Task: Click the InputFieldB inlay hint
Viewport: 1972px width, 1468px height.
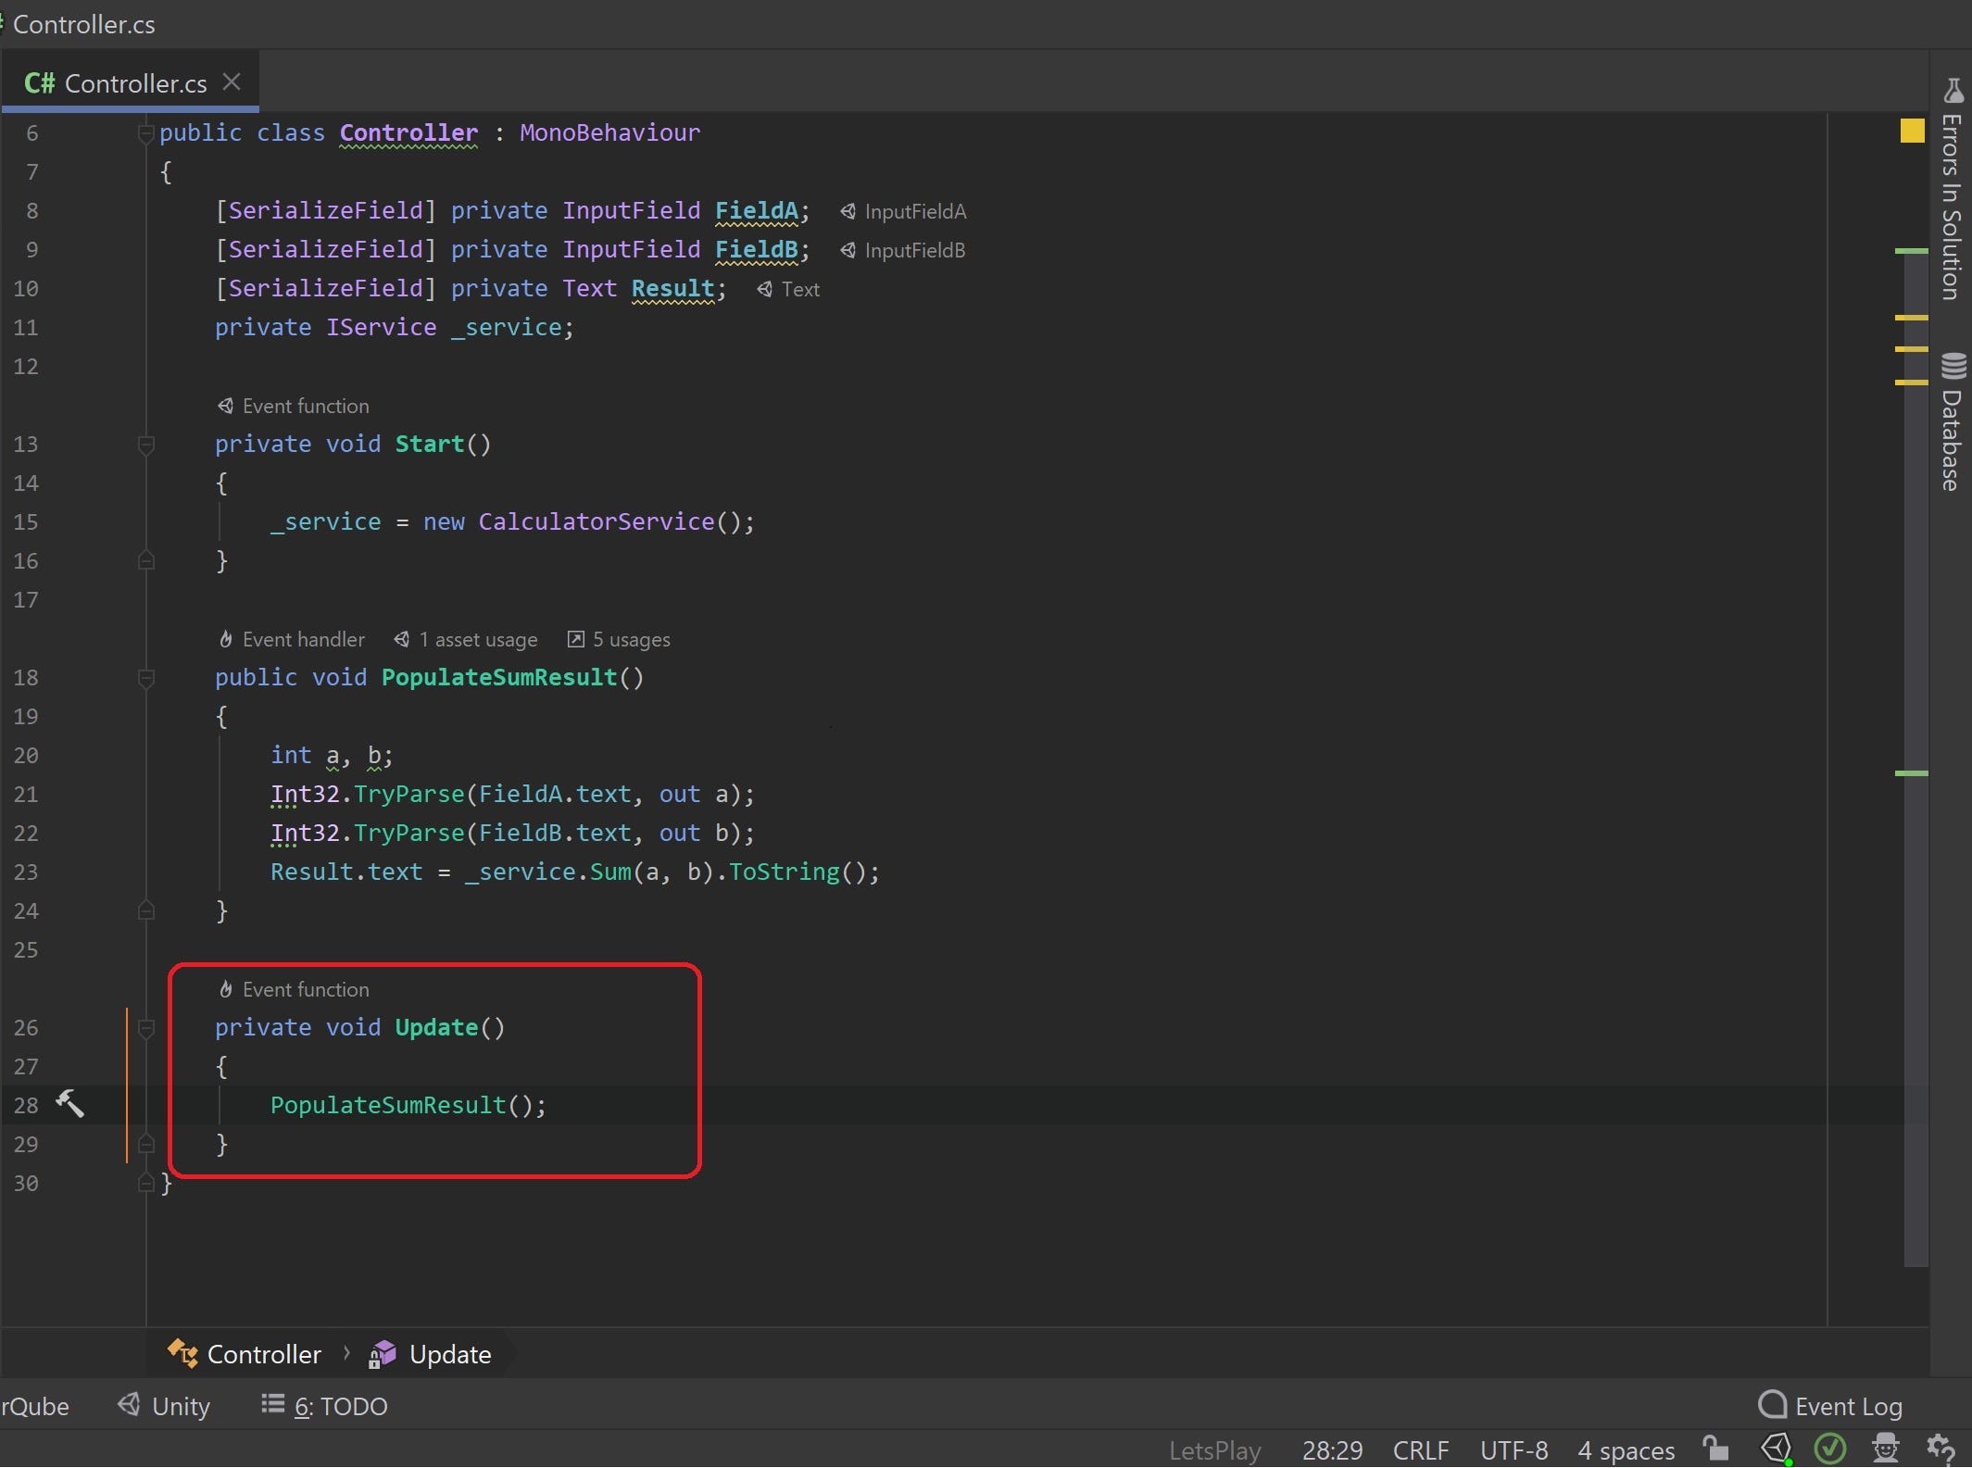Action: tap(903, 250)
